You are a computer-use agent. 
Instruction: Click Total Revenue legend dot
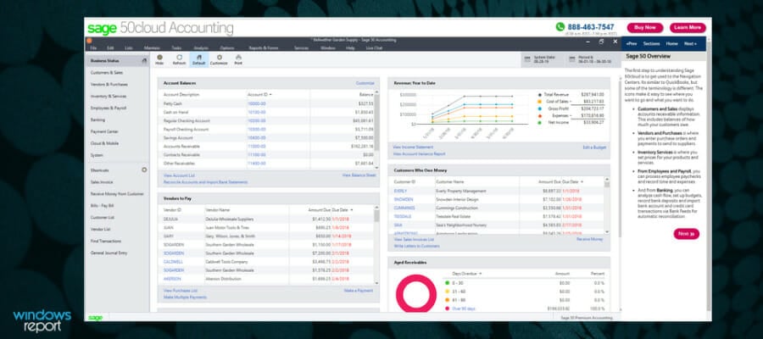pos(539,94)
